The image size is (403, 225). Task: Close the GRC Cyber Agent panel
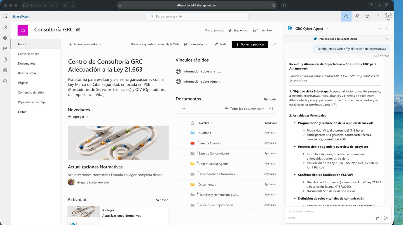pyautogui.click(x=387, y=29)
